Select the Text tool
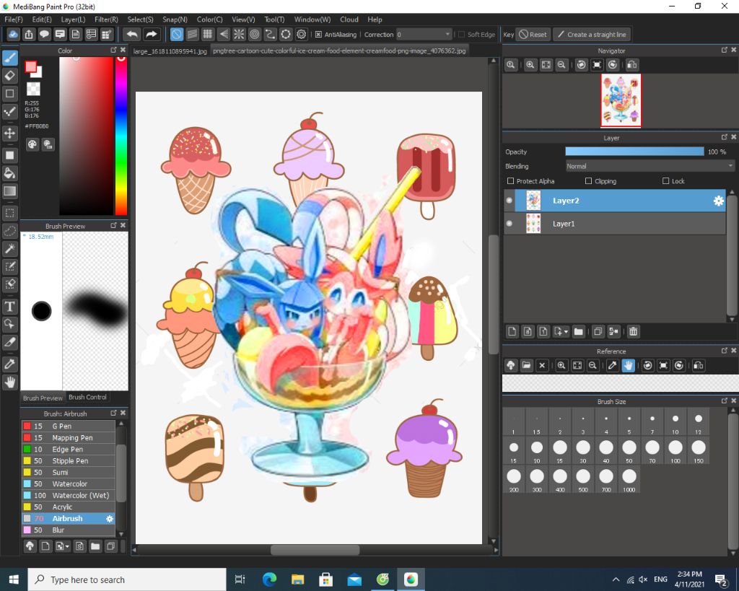 point(10,307)
